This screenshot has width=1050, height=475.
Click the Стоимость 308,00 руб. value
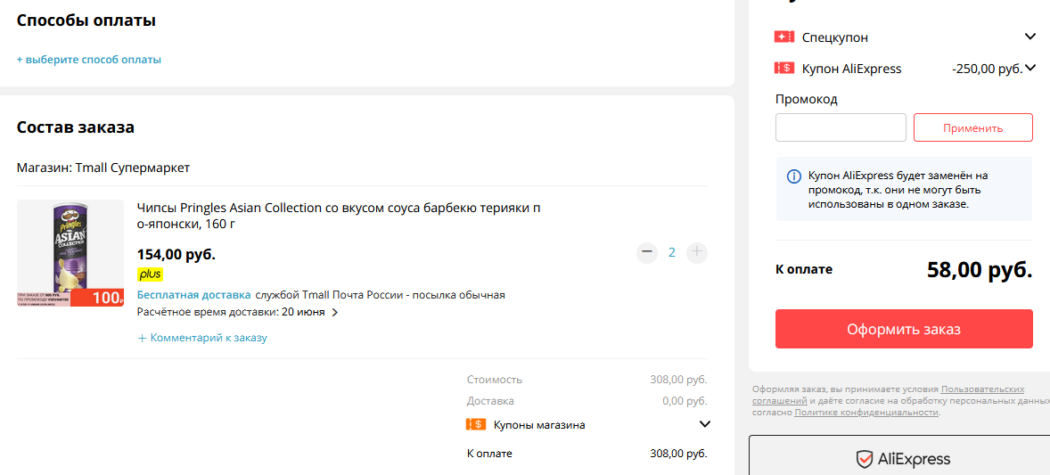(x=678, y=379)
